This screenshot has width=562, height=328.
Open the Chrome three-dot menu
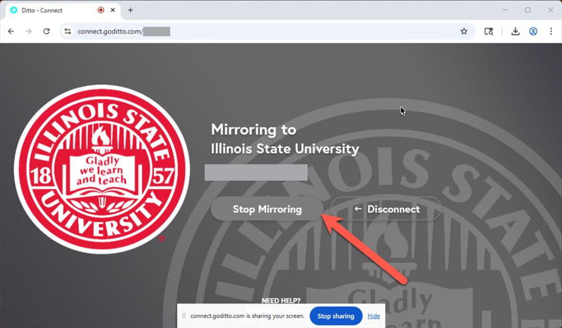(x=551, y=32)
